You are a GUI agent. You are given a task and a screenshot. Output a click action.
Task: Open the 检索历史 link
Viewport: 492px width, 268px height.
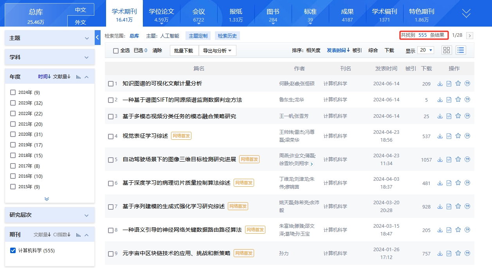[x=227, y=36]
